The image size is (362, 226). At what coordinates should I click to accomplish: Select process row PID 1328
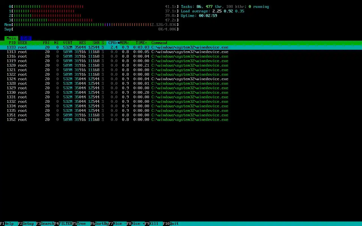pyautogui.click(x=181, y=83)
